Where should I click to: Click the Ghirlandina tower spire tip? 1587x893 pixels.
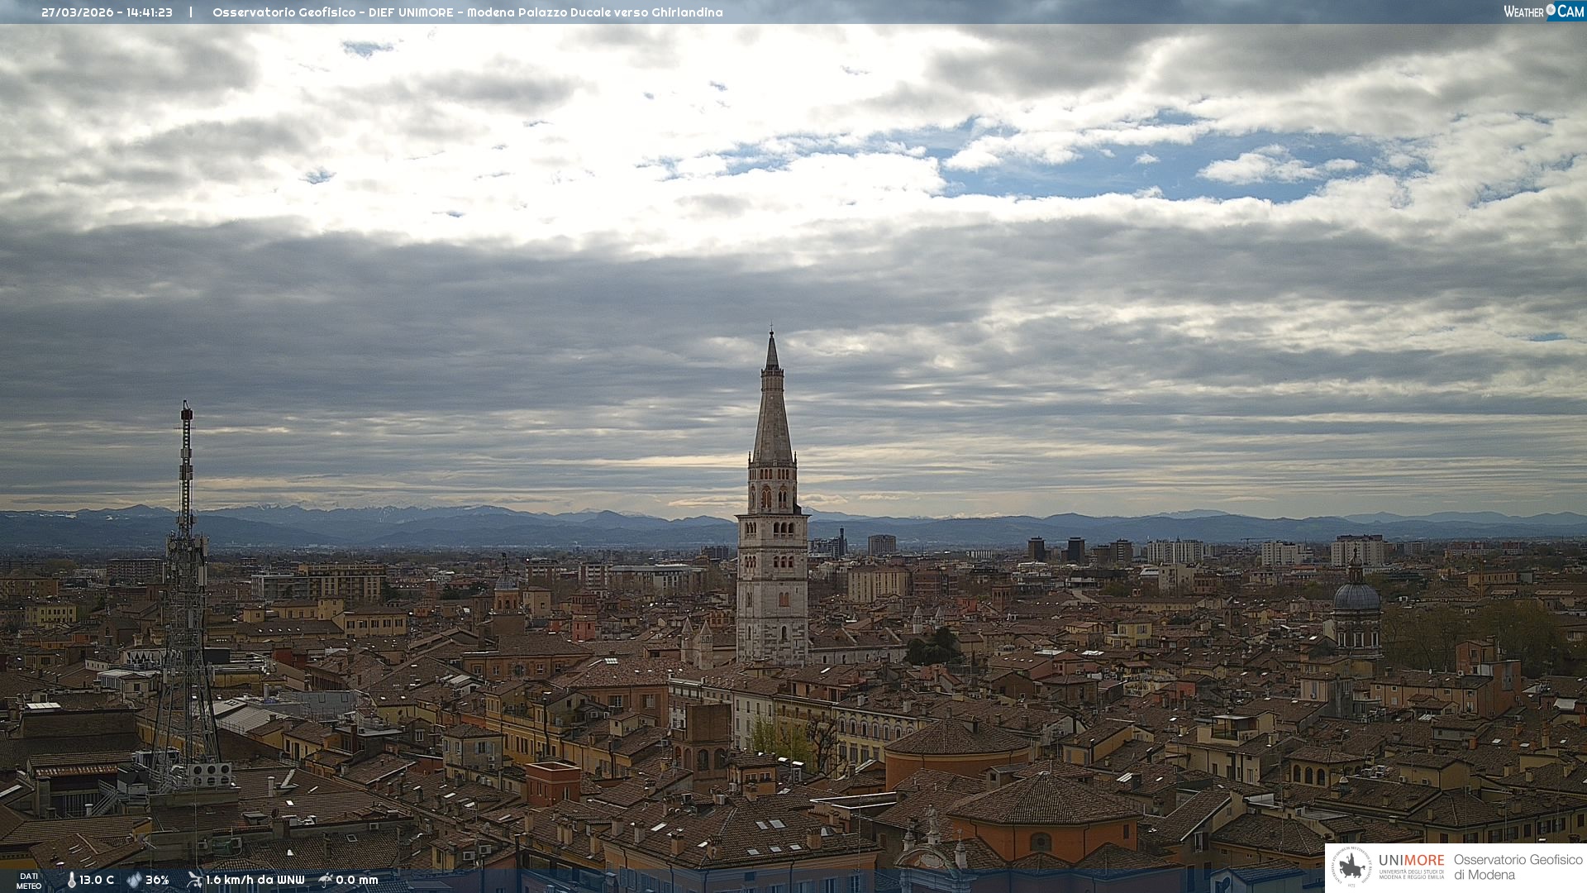click(772, 332)
